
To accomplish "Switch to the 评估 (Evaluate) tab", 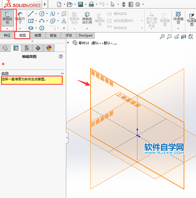I will (69, 35).
